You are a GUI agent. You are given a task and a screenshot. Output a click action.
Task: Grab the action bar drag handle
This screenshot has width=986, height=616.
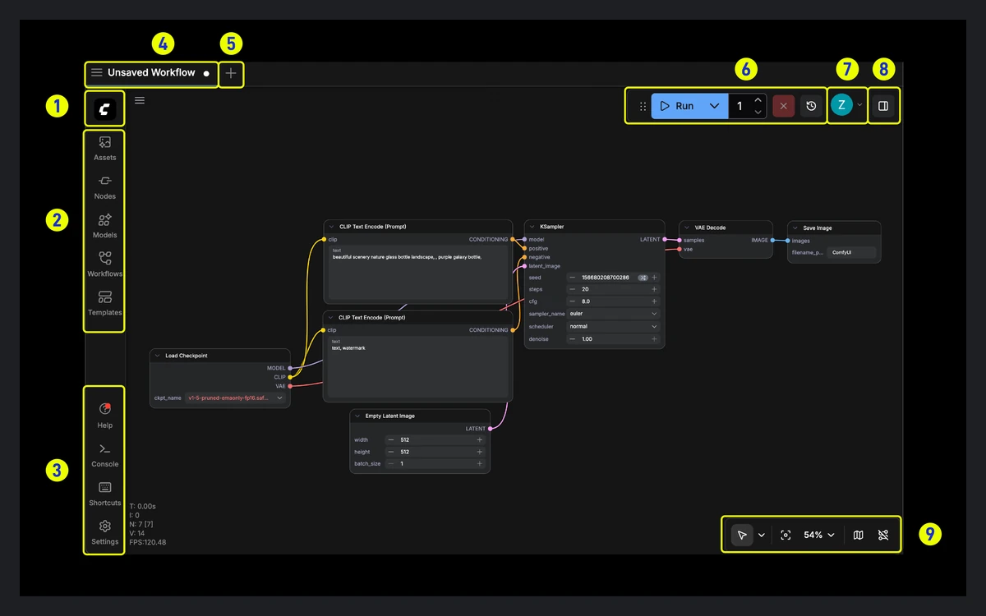(x=643, y=106)
